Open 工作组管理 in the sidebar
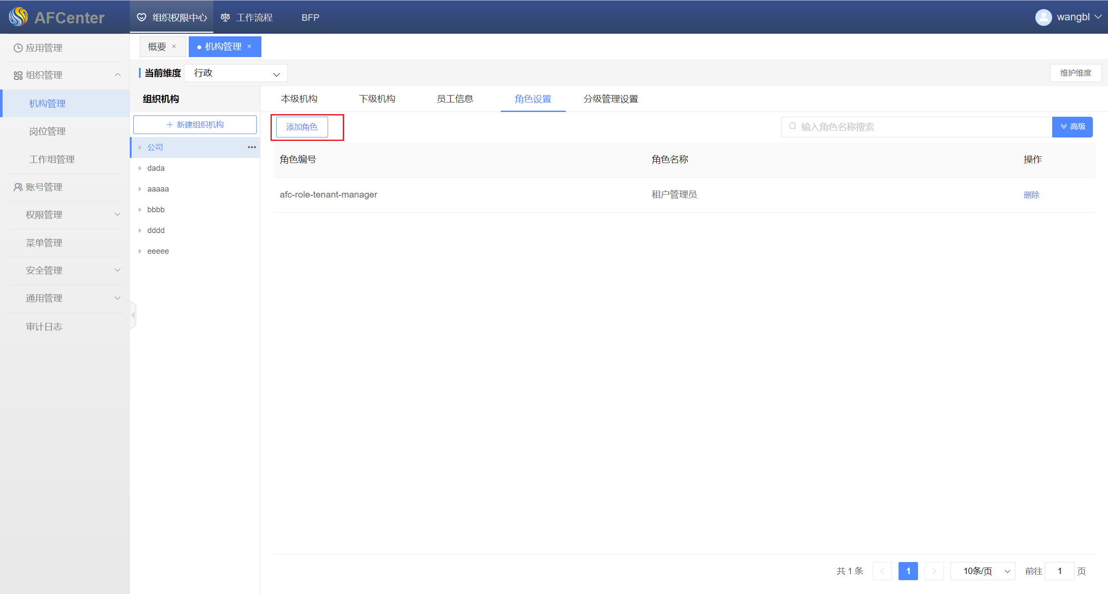1108x594 pixels. [65, 160]
